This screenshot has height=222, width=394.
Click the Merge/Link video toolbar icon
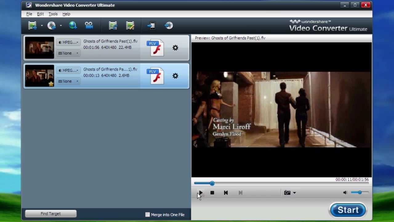tap(113, 25)
